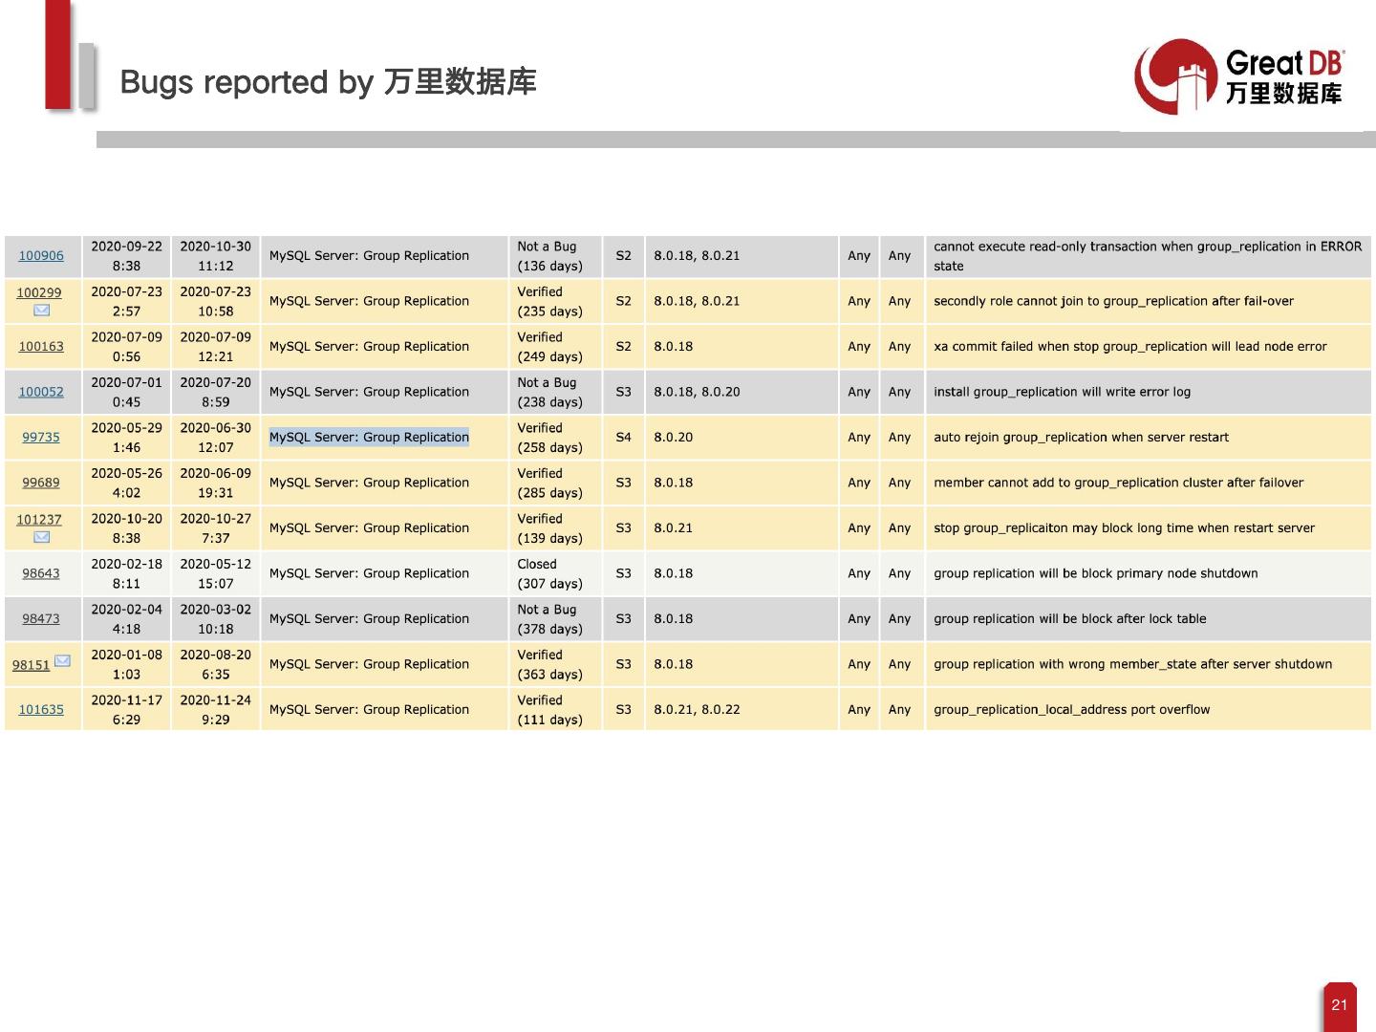The width and height of the screenshot is (1376, 1032).
Task: Click 'group_replication_local_address port overflow' description
Action: [x=1071, y=710]
